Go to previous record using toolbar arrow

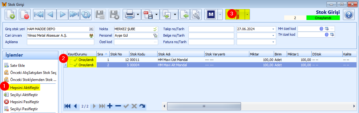click(51, 14)
